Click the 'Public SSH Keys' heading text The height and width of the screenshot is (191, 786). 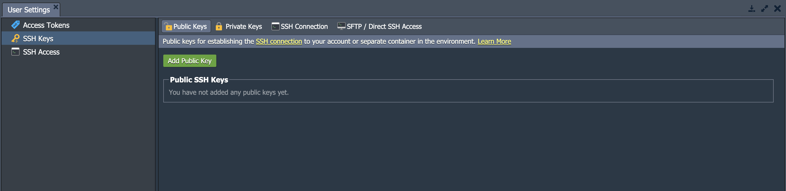coord(199,80)
